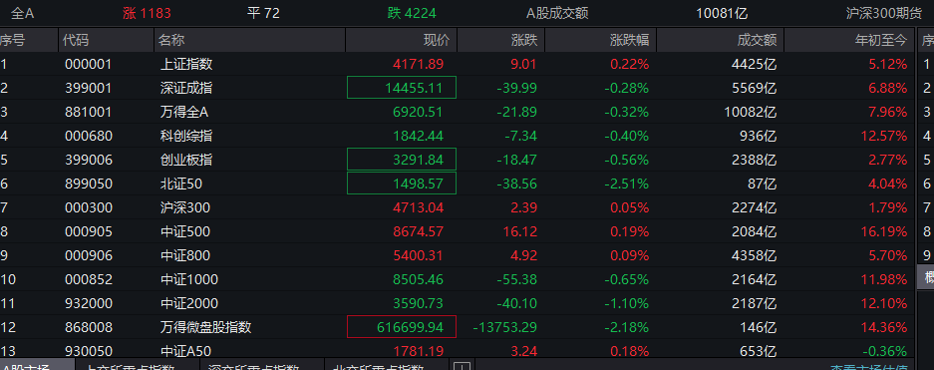Click the 16.19% year-to-date of 中证500
The height and width of the screenshot is (370, 934).
click(x=884, y=231)
